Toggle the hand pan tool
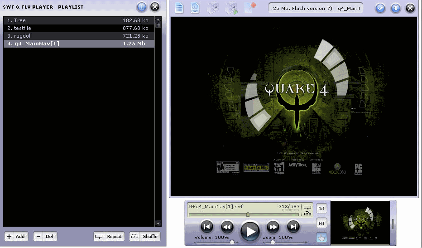The height and width of the screenshot is (248, 422). click(x=321, y=237)
